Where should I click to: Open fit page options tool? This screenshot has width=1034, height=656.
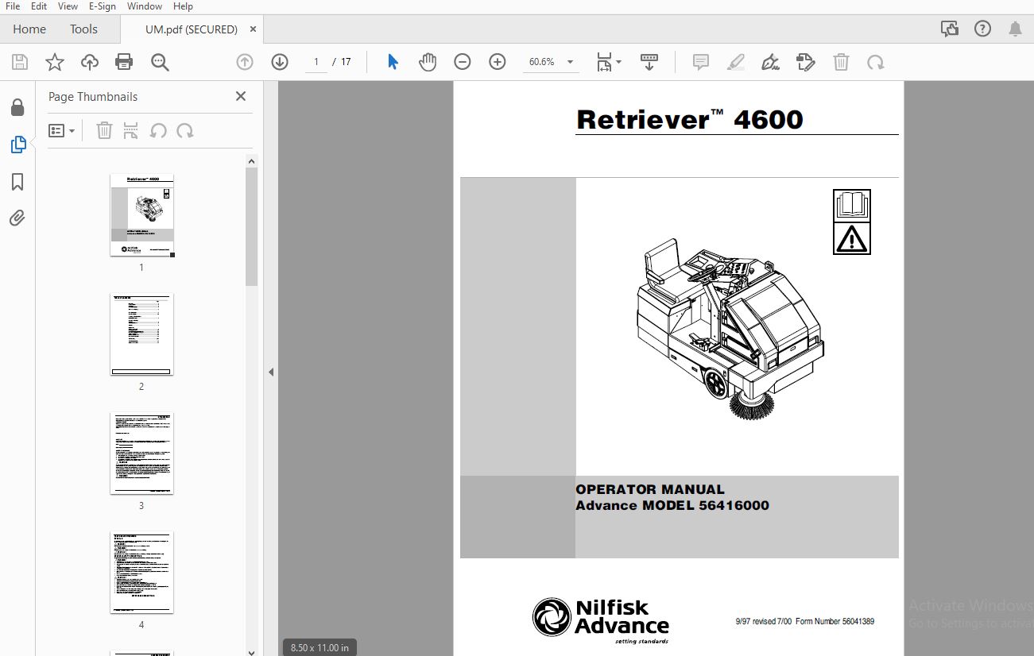[x=609, y=62]
